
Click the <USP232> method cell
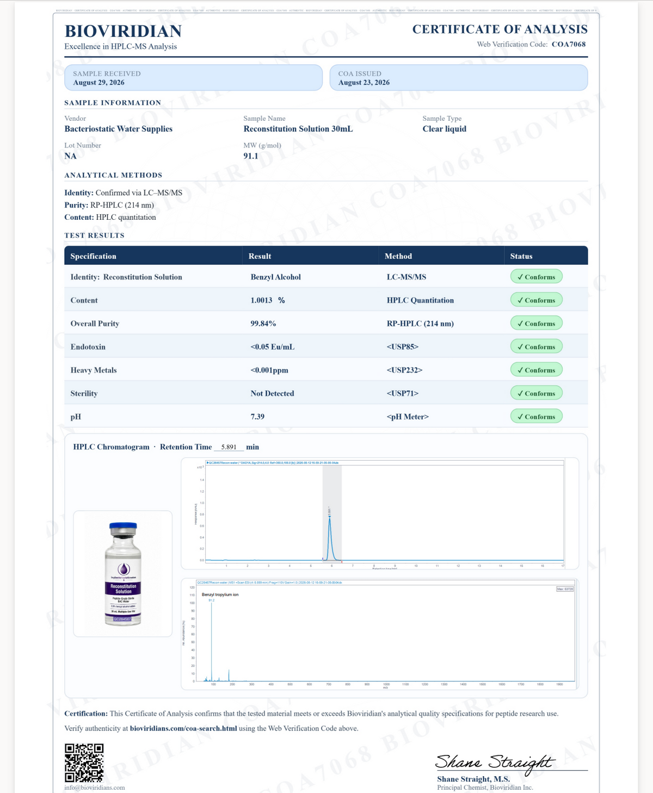[x=404, y=370]
